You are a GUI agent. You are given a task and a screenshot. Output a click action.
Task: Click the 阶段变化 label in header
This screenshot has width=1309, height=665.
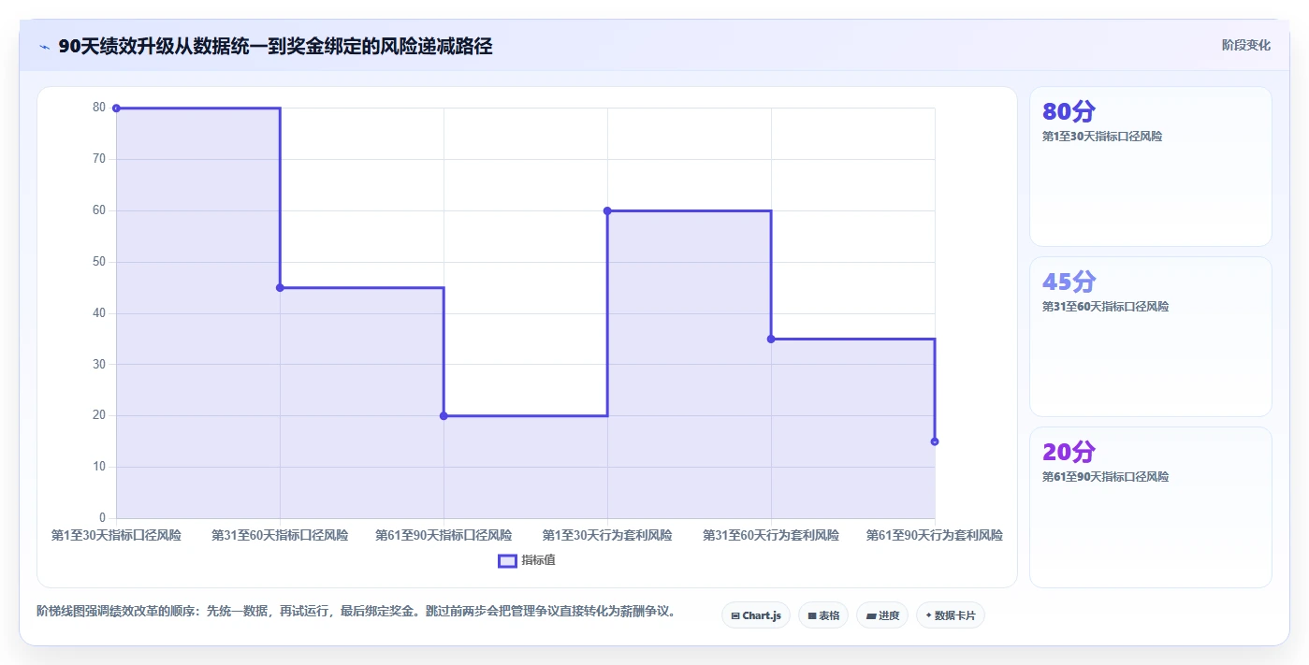(1245, 45)
